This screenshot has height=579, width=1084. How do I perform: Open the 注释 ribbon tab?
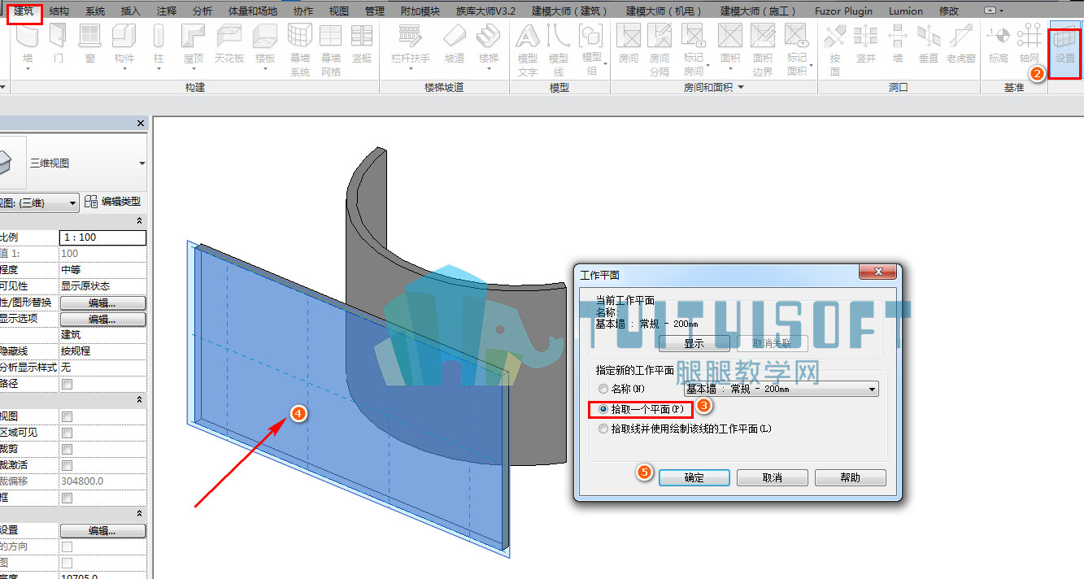click(x=167, y=11)
